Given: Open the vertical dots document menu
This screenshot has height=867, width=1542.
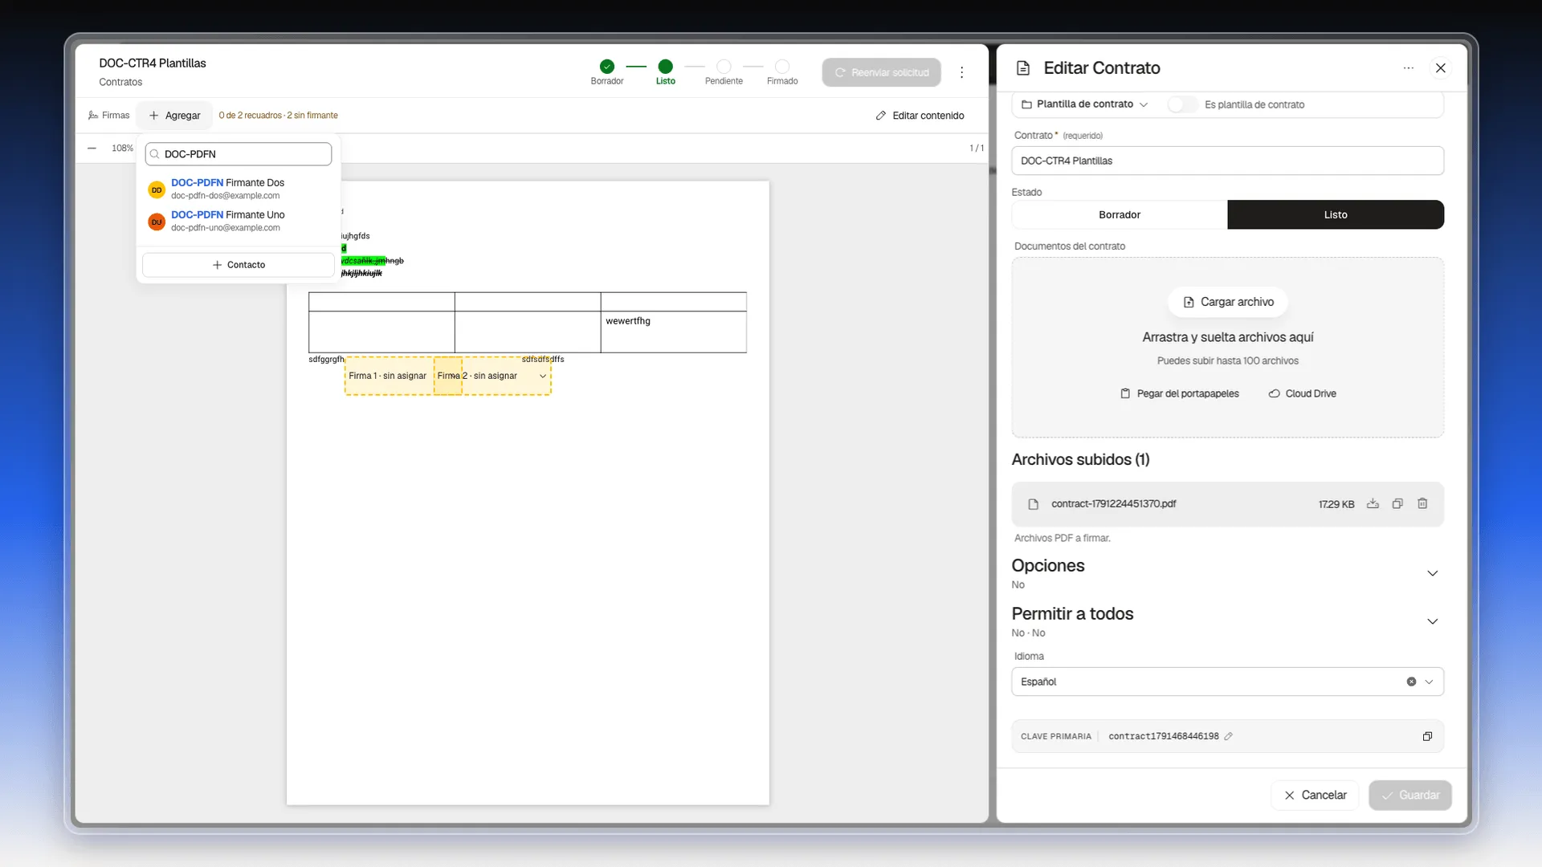Looking at the screenshot, I should pyautogui.click(x=961, y=73).
